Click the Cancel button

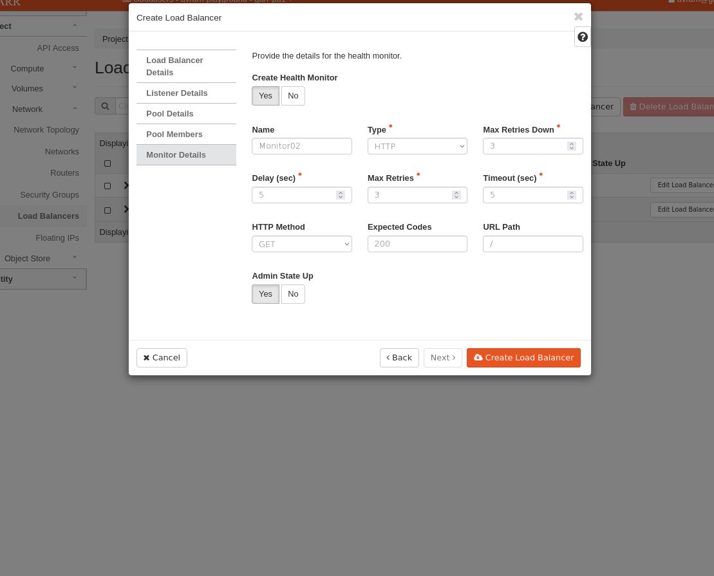pyautogui.click(x=162, y=358)
